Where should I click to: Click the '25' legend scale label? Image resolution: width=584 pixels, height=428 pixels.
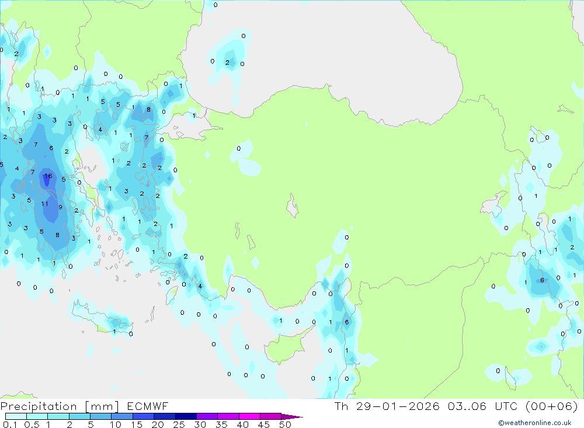(179, 424)
